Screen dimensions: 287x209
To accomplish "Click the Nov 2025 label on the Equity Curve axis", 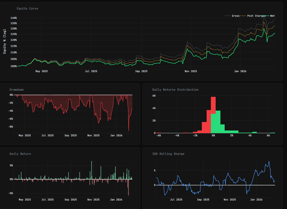I will 191,71.
